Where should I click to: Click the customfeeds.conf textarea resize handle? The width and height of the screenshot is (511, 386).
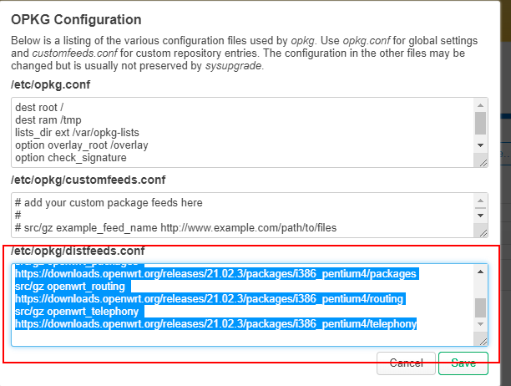483,233
